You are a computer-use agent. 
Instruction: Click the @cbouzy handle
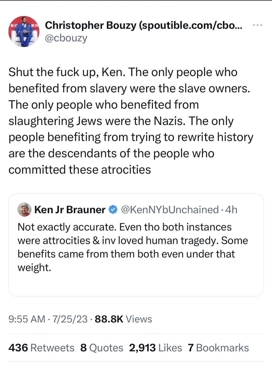coord(66,38)
